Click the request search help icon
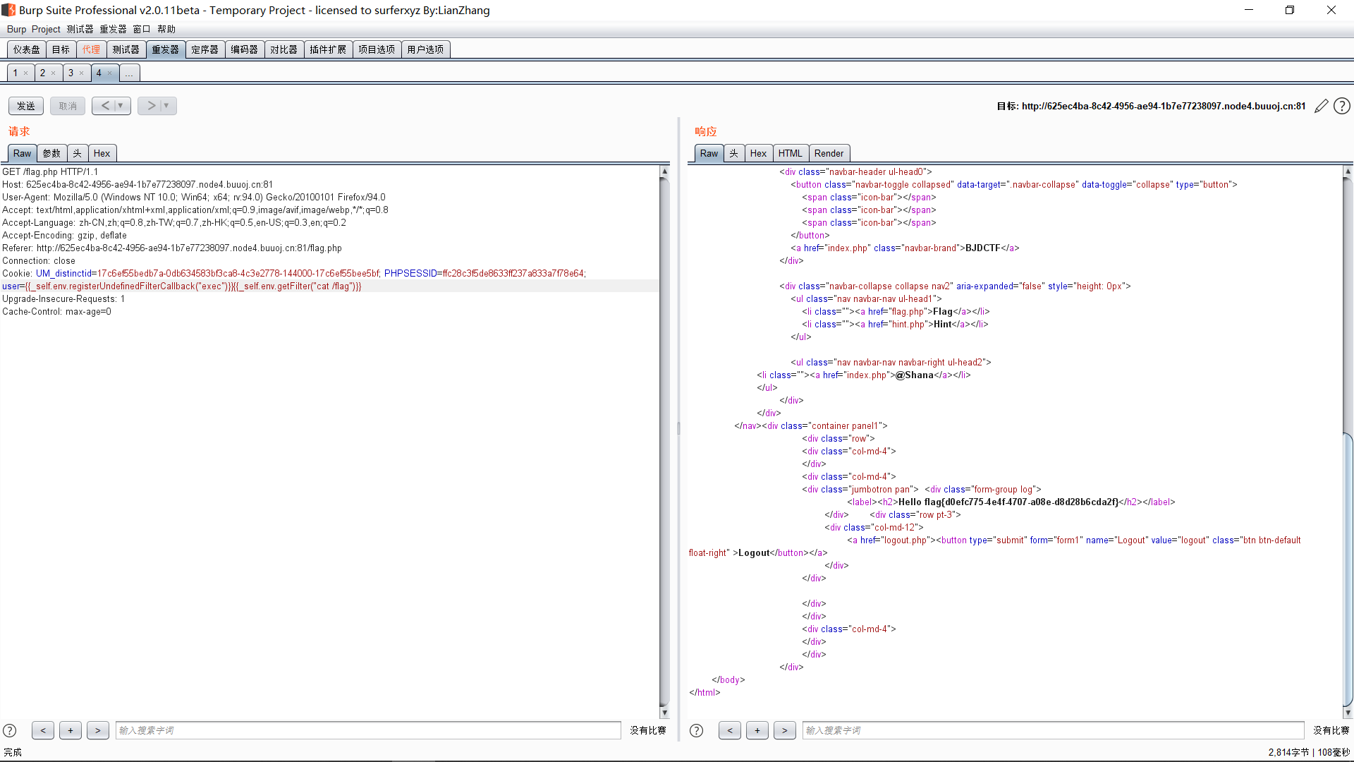1354x762 pixels. [x=10, y=731]
